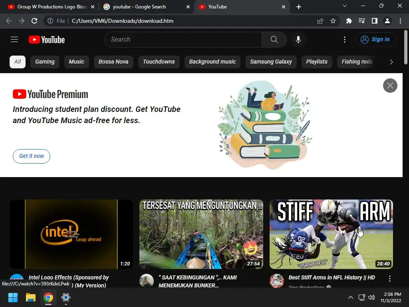Open media controls icon in Chrome toolbar

pos(361,21)
